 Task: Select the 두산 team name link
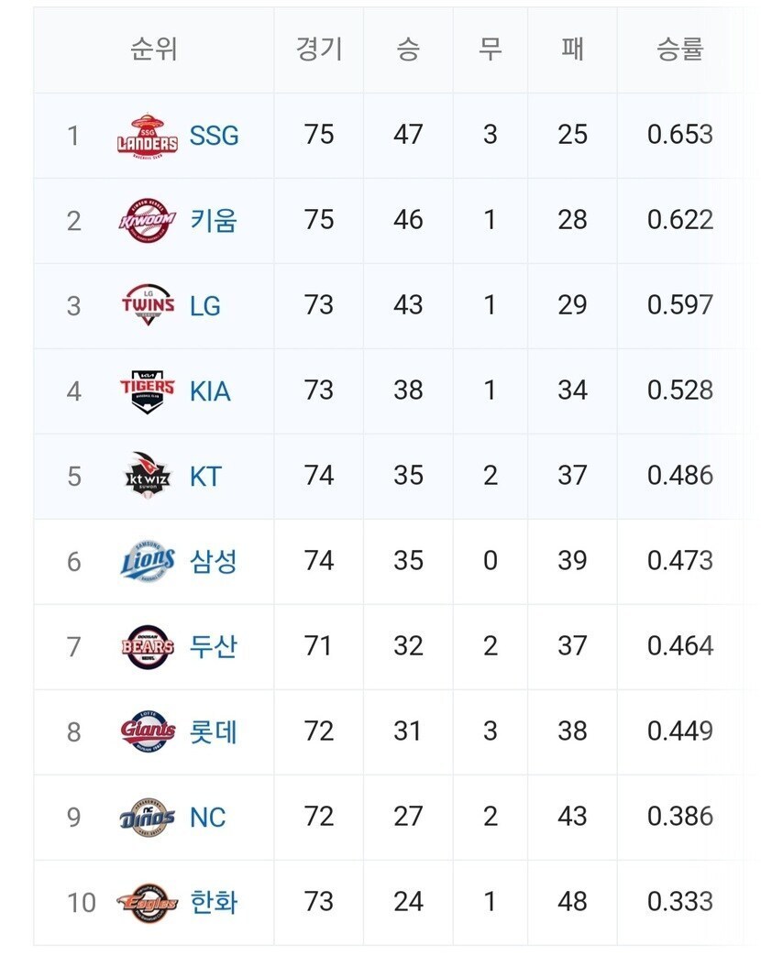pyautogui.click(x=214, y=647)
